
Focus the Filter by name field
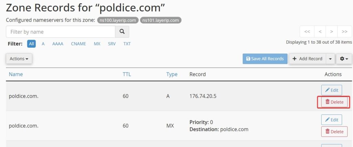(x=60, y=32)
